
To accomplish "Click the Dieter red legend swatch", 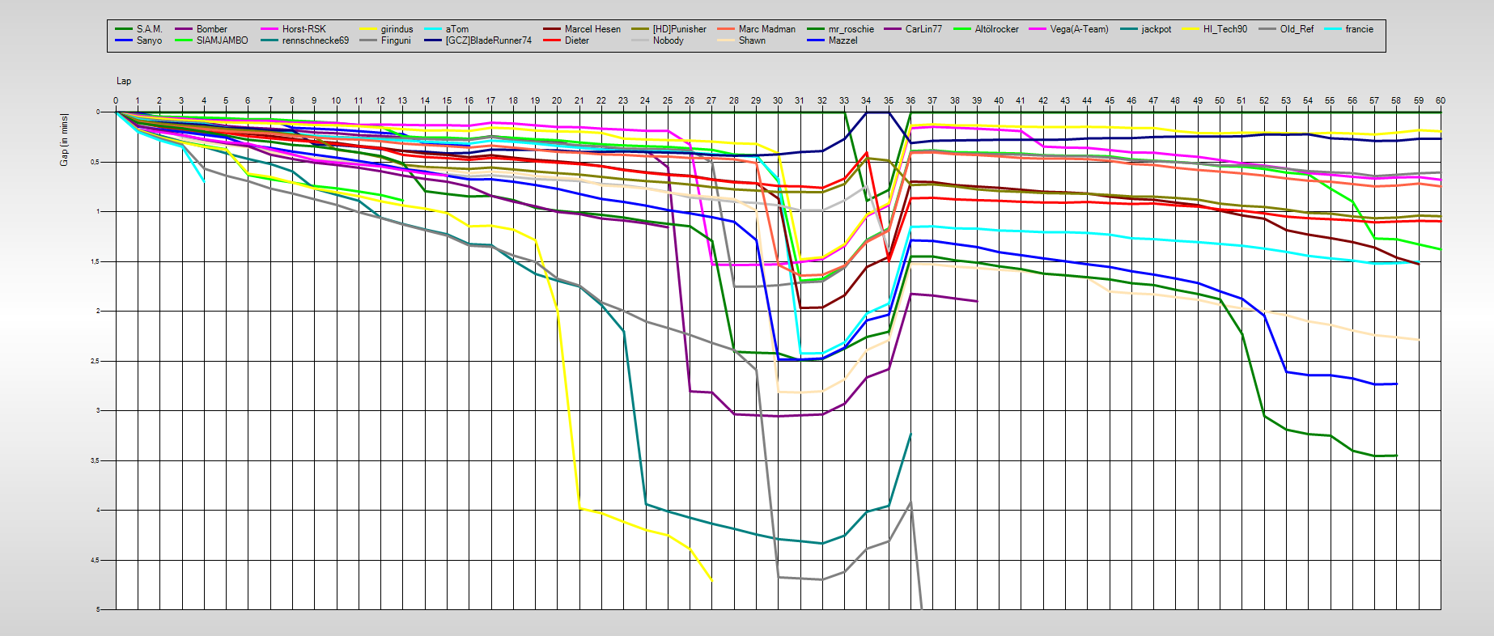I will point(553,40).
